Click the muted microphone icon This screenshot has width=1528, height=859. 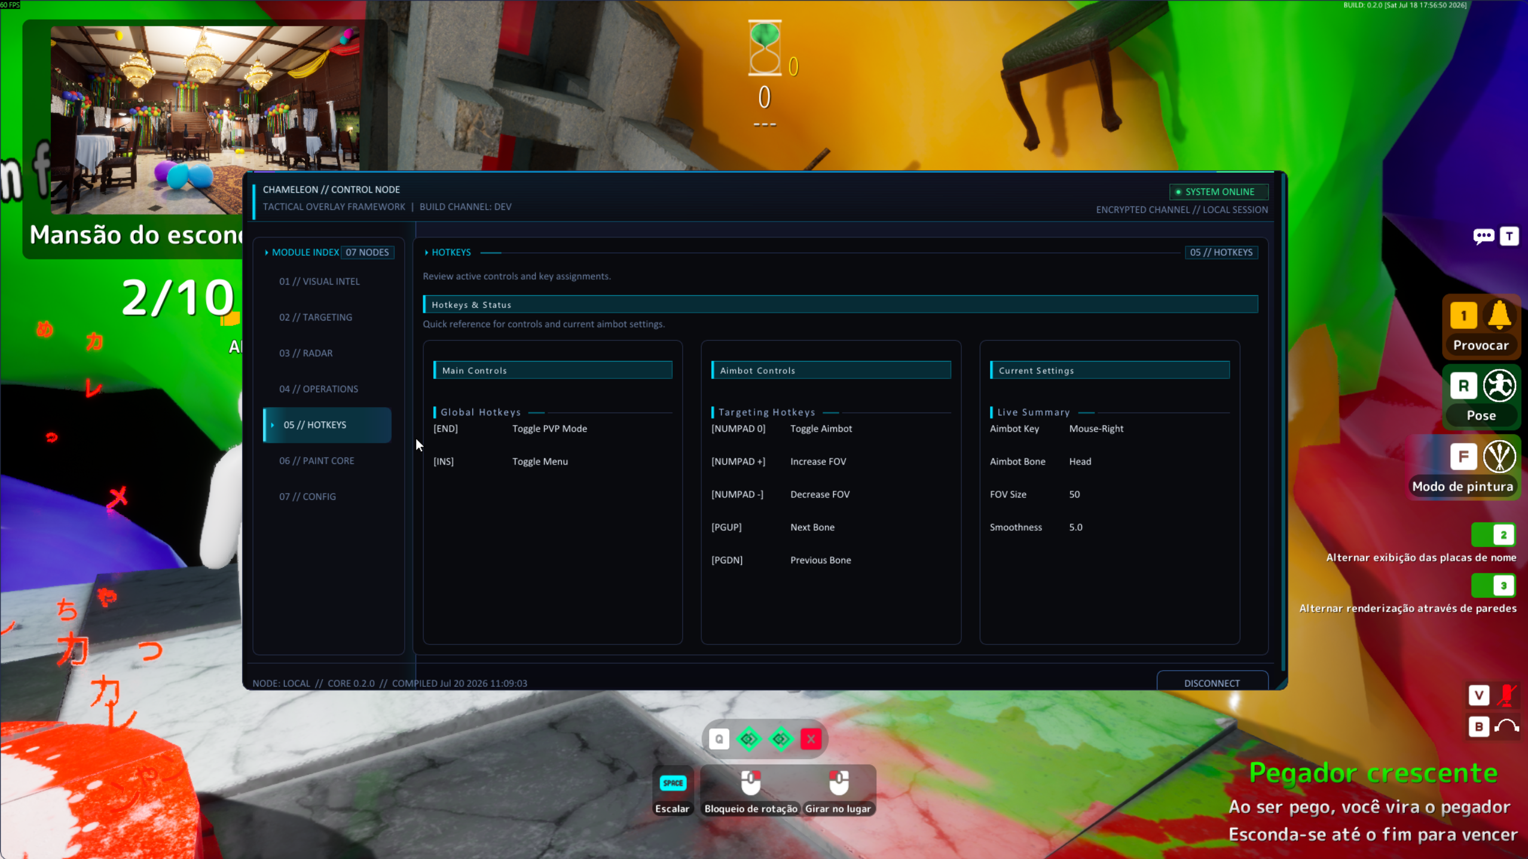pos(1506,695)
